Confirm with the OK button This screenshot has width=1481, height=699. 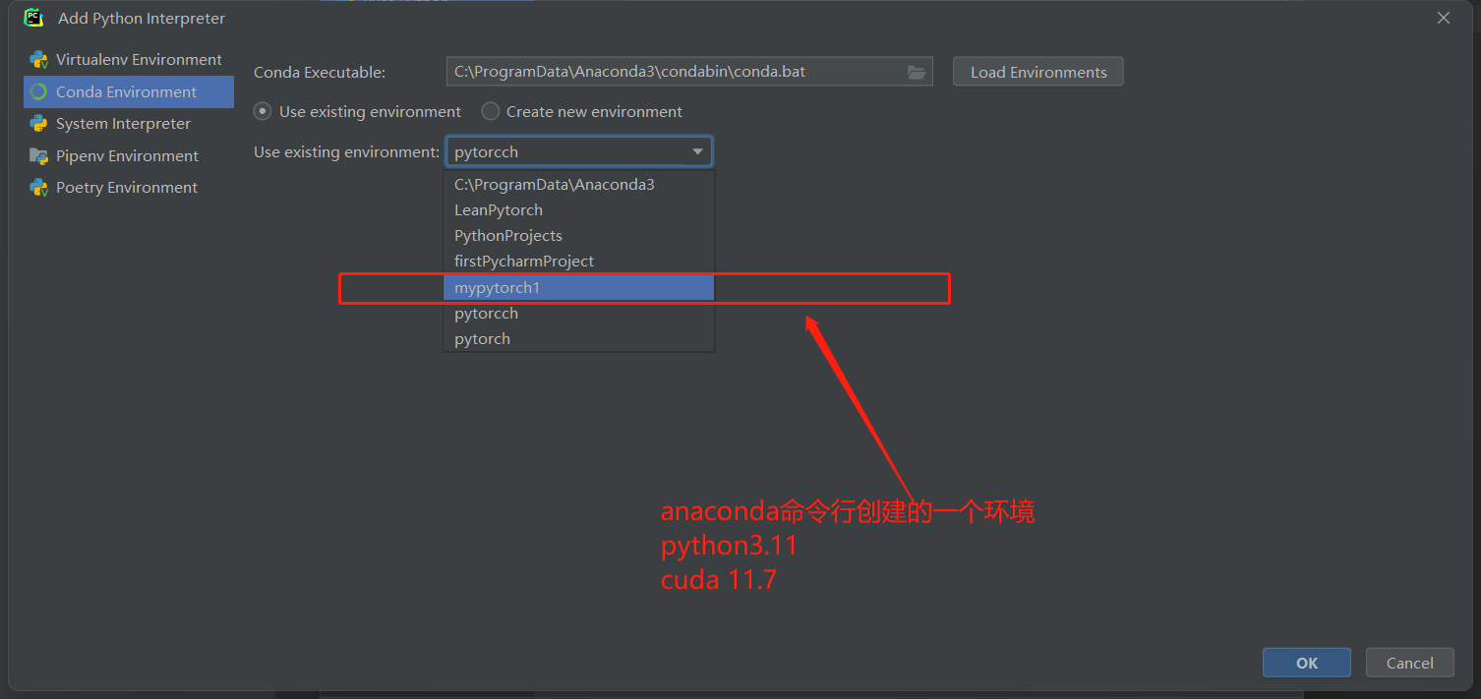[1306, 663]
